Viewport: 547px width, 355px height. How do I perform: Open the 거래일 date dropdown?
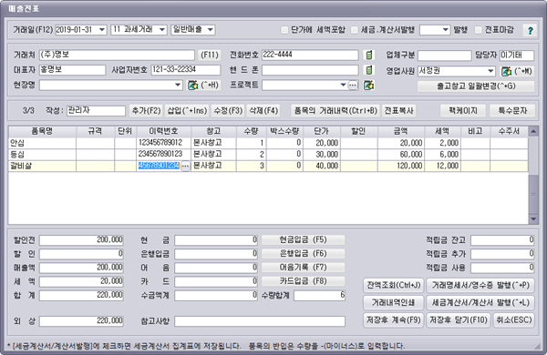pos(102,30)
